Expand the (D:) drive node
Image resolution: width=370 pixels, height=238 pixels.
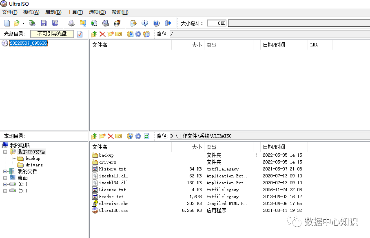pyautogui.click(x=5, y=191)
